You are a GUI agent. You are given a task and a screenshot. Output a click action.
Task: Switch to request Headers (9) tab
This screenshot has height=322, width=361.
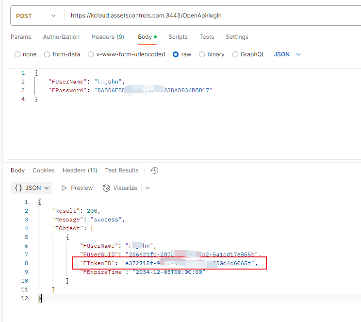tap(108, 37)
